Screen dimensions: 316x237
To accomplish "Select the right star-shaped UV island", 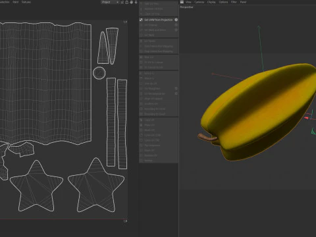I will 96,185.
